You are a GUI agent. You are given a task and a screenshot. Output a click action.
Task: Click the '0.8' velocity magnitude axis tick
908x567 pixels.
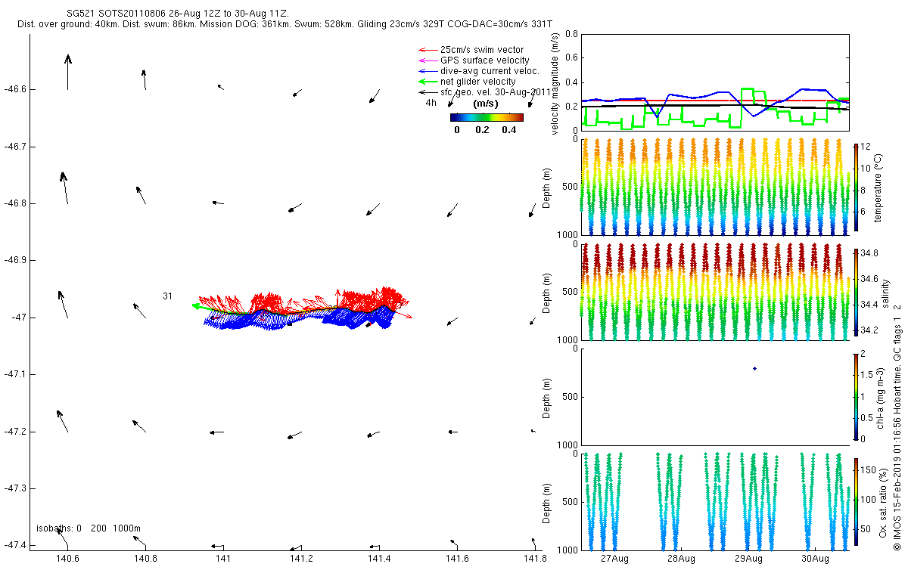(x=572, y=35)
